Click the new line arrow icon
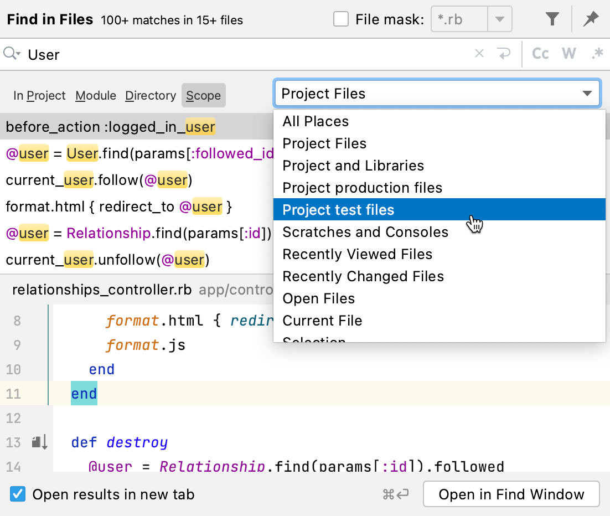This screenshot has height=516, width=610. [x=503, y=54]
